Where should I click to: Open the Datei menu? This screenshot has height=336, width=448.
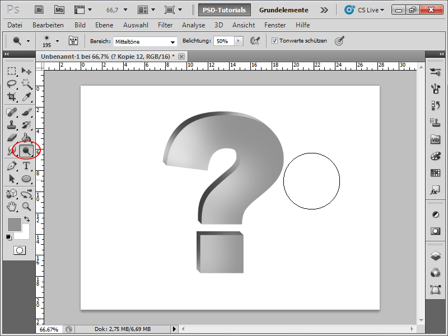(x=15, y=25)
